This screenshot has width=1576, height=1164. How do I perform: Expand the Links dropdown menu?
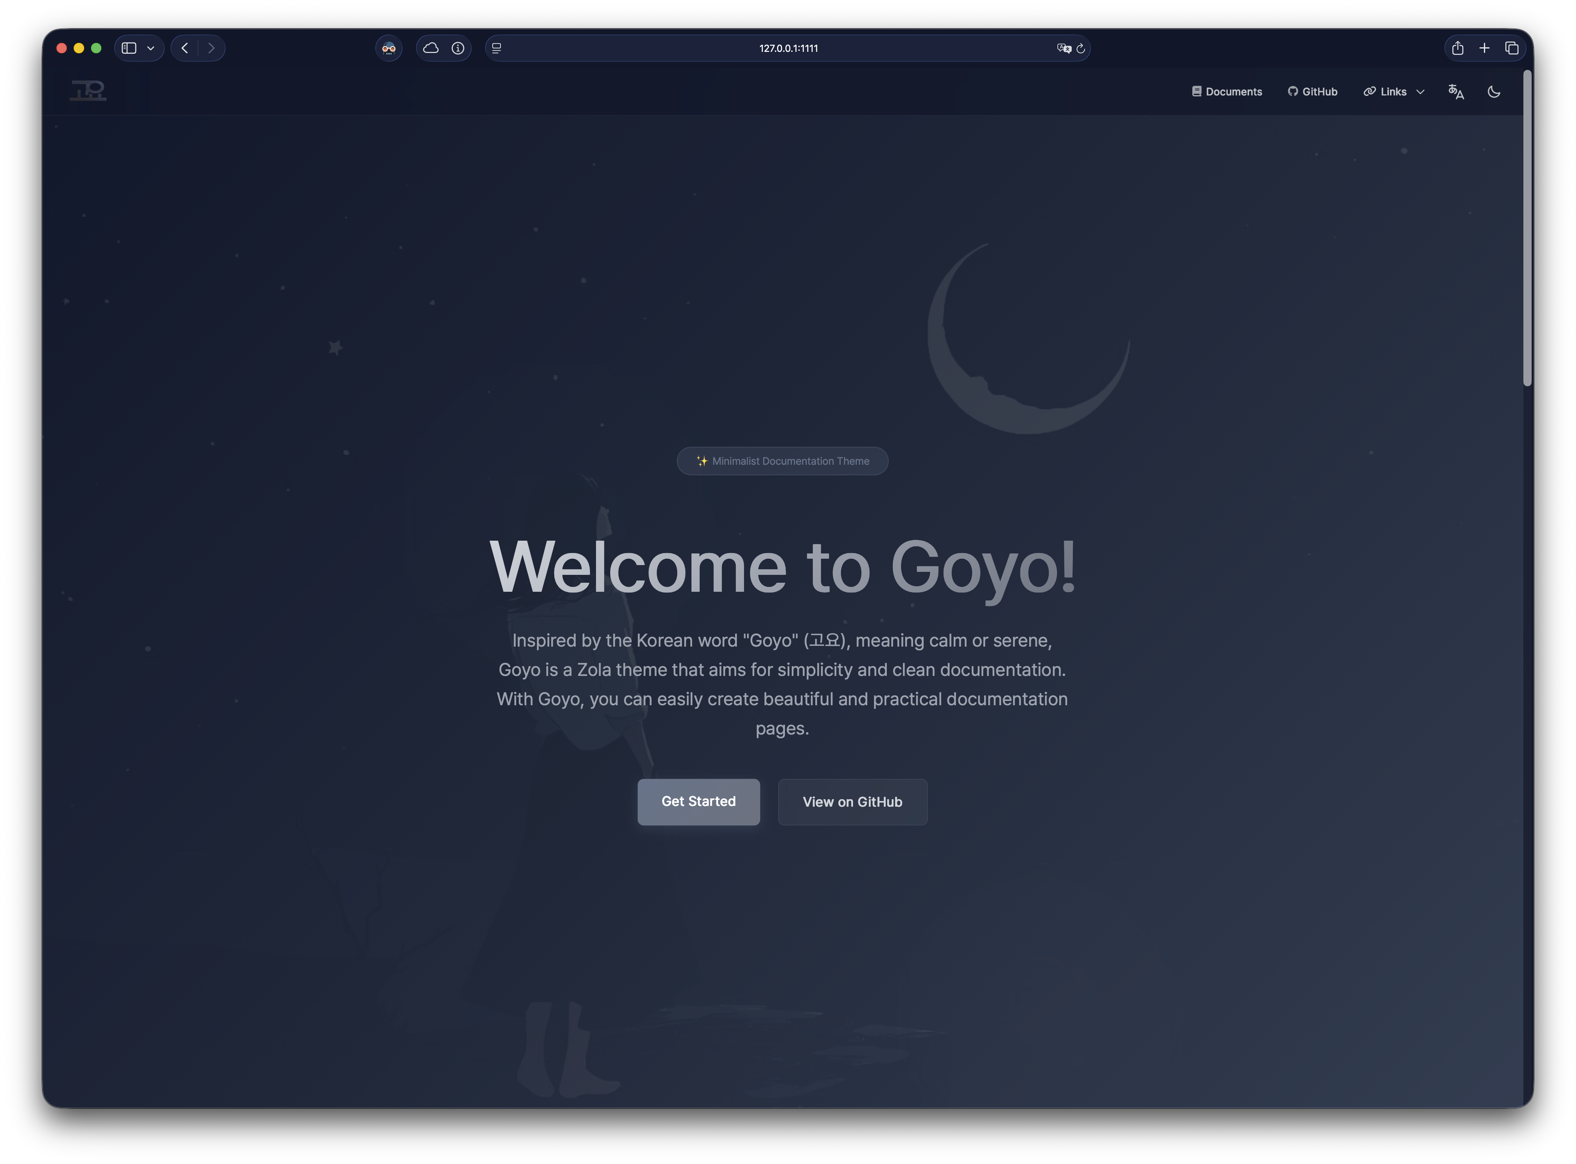click(1393, 92)
